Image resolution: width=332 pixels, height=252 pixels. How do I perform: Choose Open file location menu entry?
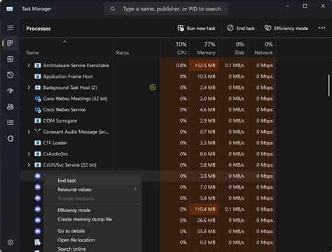(x=92, y=240)
